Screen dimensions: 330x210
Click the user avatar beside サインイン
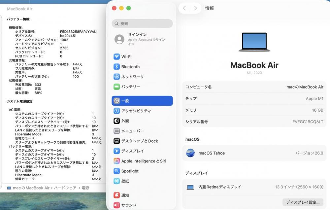click(x=119, y=39)
